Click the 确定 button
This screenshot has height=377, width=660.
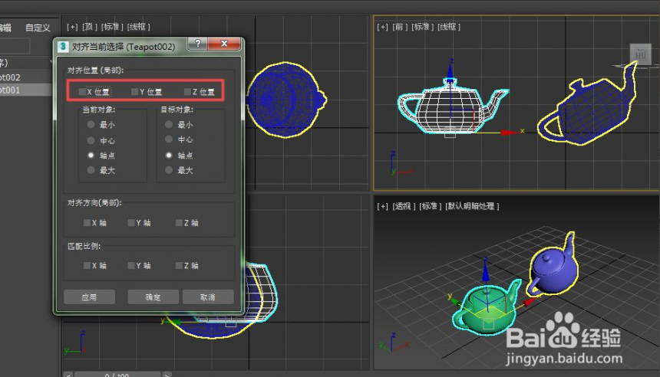coord(153,297)
